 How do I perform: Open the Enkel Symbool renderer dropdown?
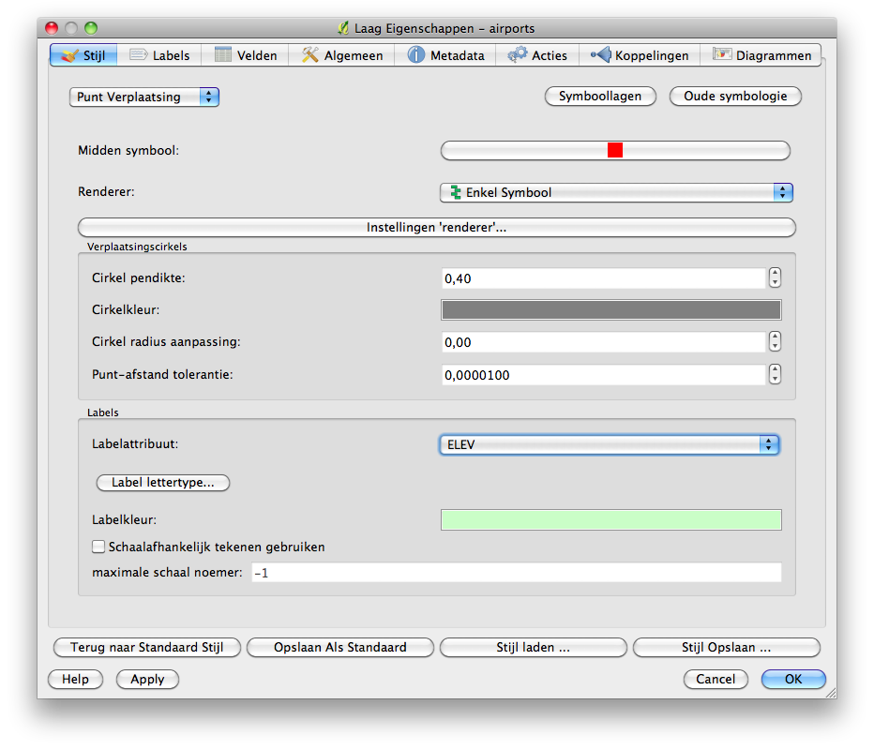pos(616,193)
